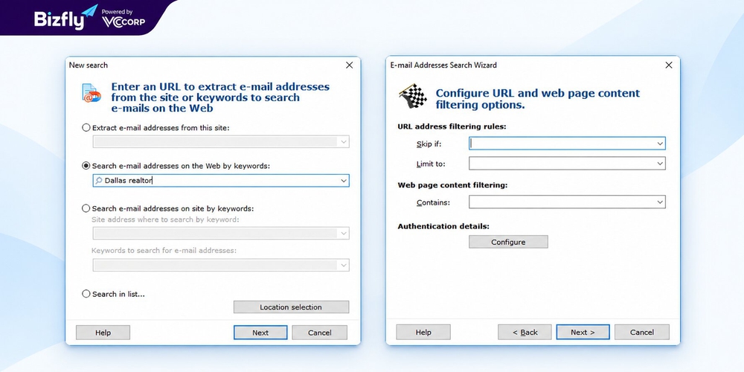Go Back in the Search Wizard
This screenshot has width=744, height=372.
tap(525, 332)
